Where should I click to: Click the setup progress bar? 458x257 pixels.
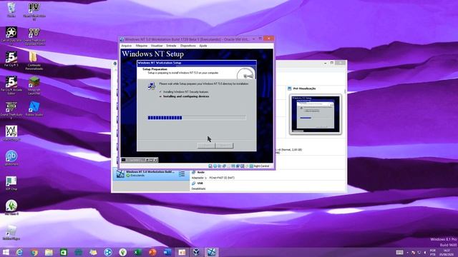[x=197, y=118]
